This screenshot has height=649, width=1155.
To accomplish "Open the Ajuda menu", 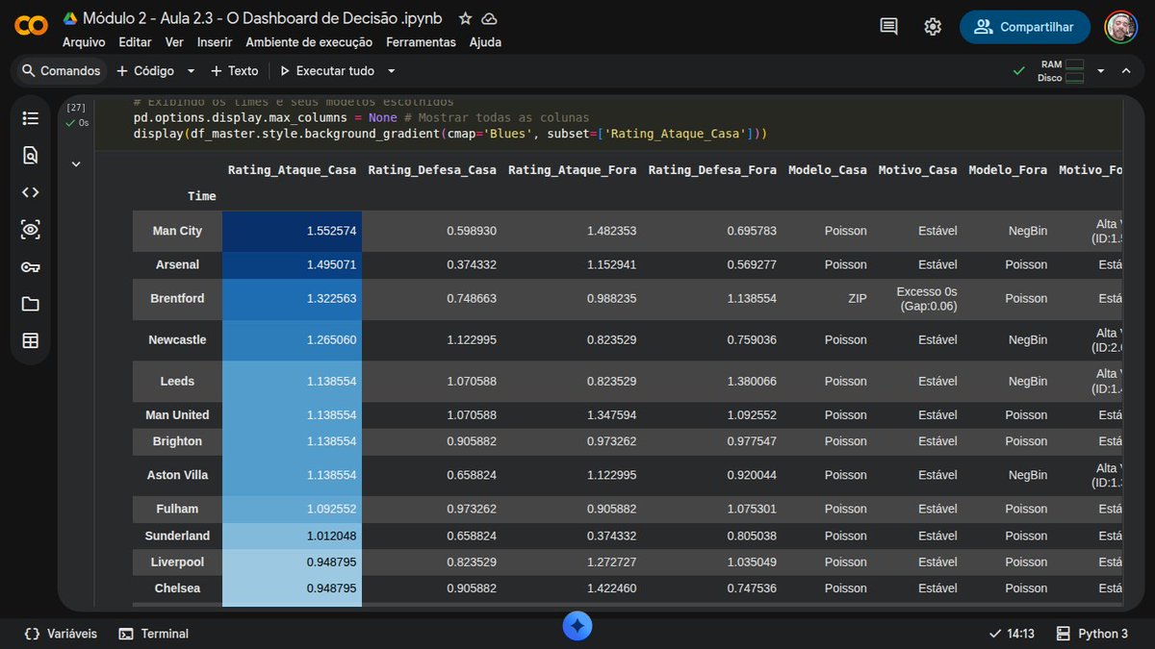I will coord(485,42).
